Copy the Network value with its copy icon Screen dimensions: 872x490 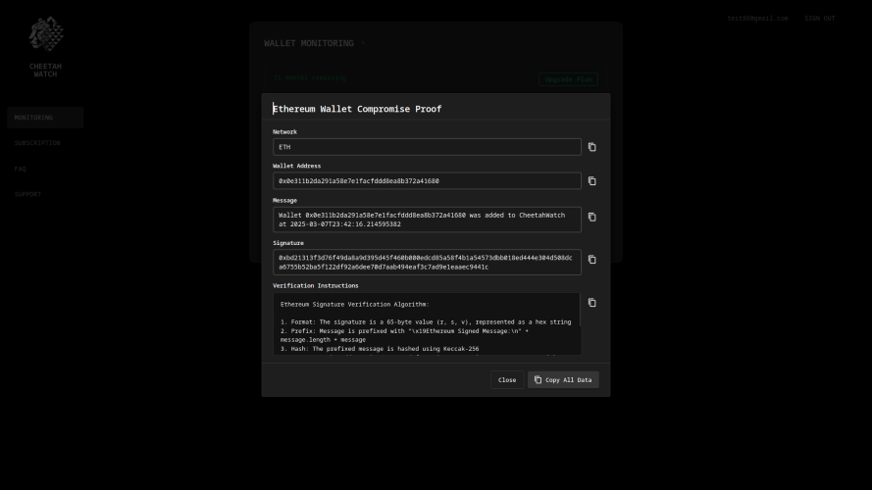click(591, 147)
